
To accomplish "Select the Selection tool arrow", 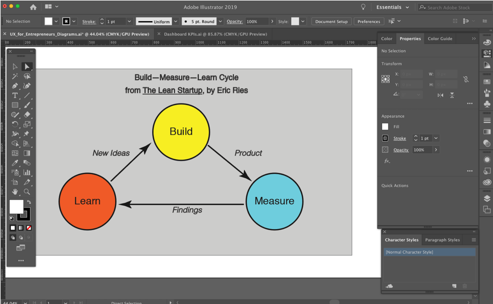I will click(x=15, y=67).
